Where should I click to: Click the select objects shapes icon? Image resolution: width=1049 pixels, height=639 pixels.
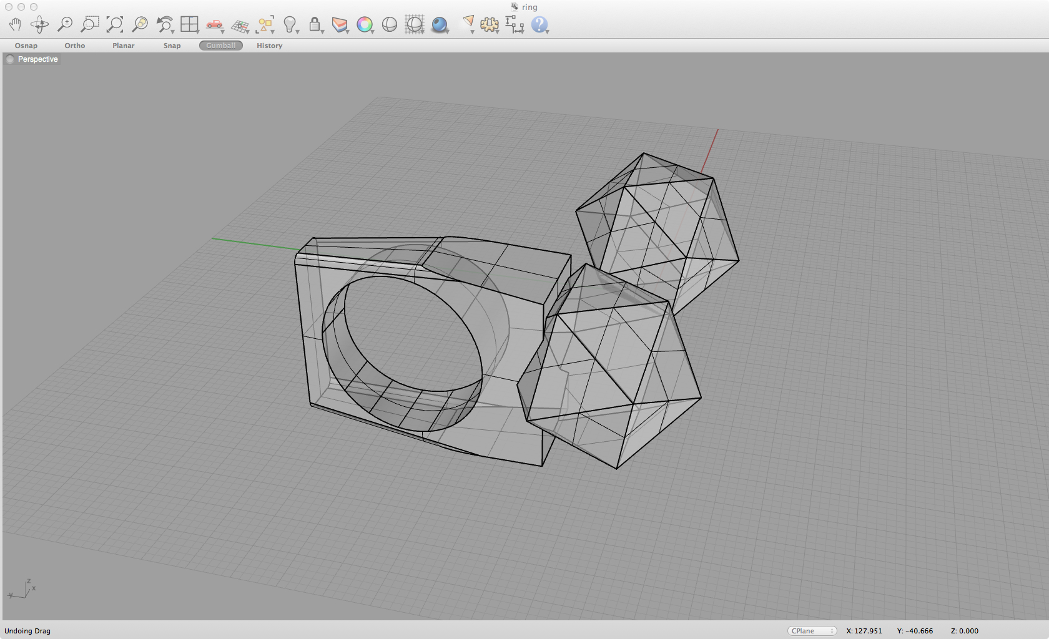(265, 25)
